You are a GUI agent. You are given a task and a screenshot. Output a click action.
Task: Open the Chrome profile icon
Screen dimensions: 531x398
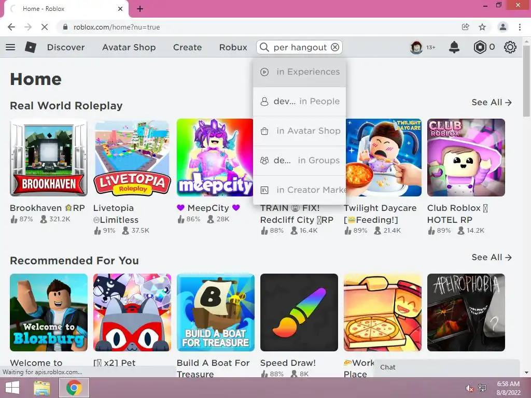(x=503, y=27)
